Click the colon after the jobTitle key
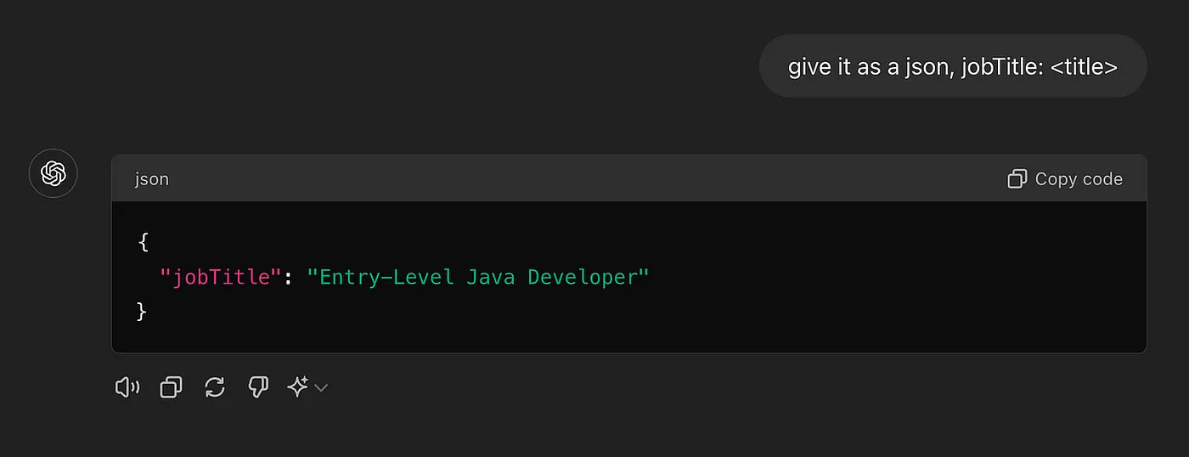Viewport: 1189px width, 457px height. [287, 277]
